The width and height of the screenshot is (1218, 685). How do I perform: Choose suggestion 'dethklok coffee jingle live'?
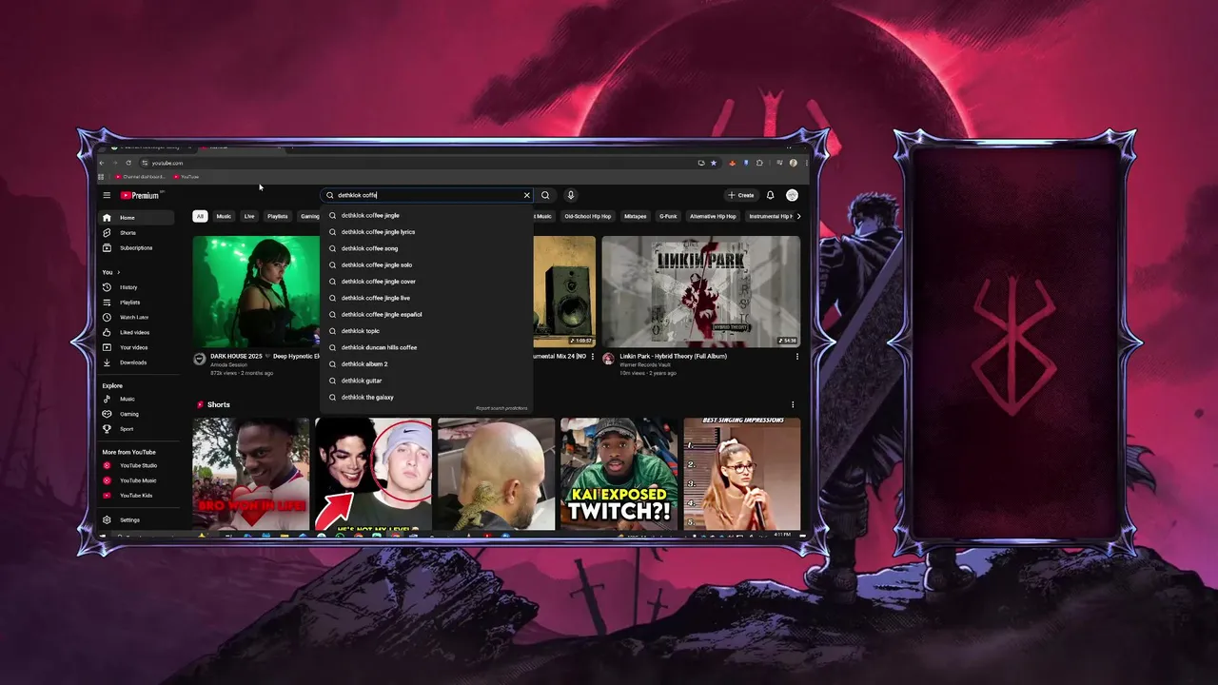(426, 298)
